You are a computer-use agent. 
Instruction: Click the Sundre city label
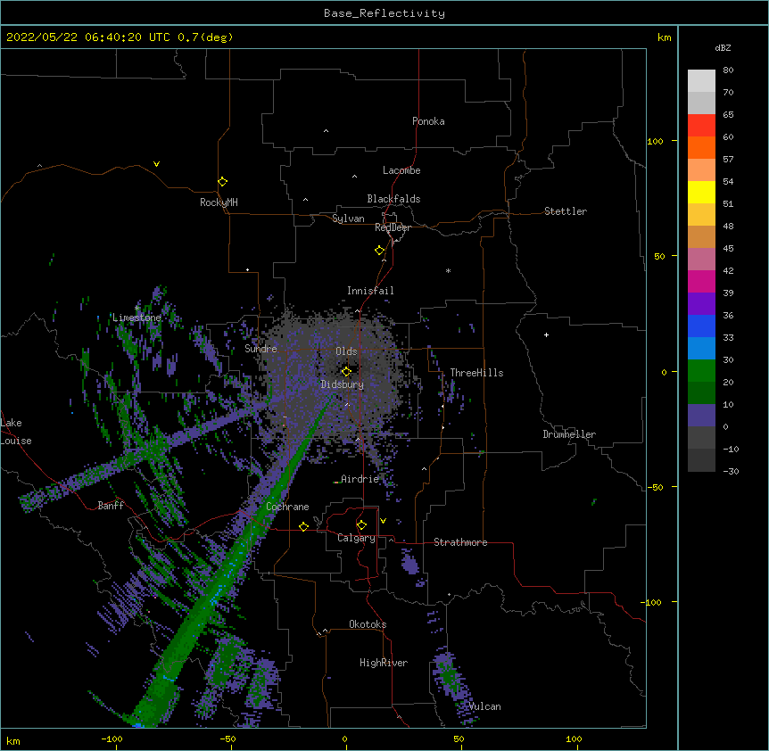click(260, 349)
